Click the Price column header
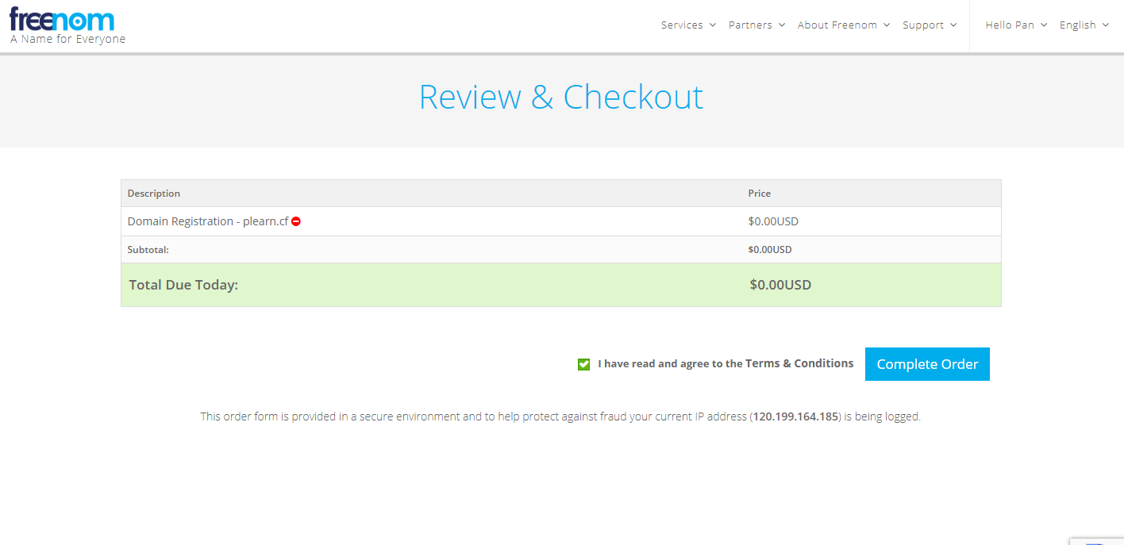1124x545 pixels. (x=760, y=194)
